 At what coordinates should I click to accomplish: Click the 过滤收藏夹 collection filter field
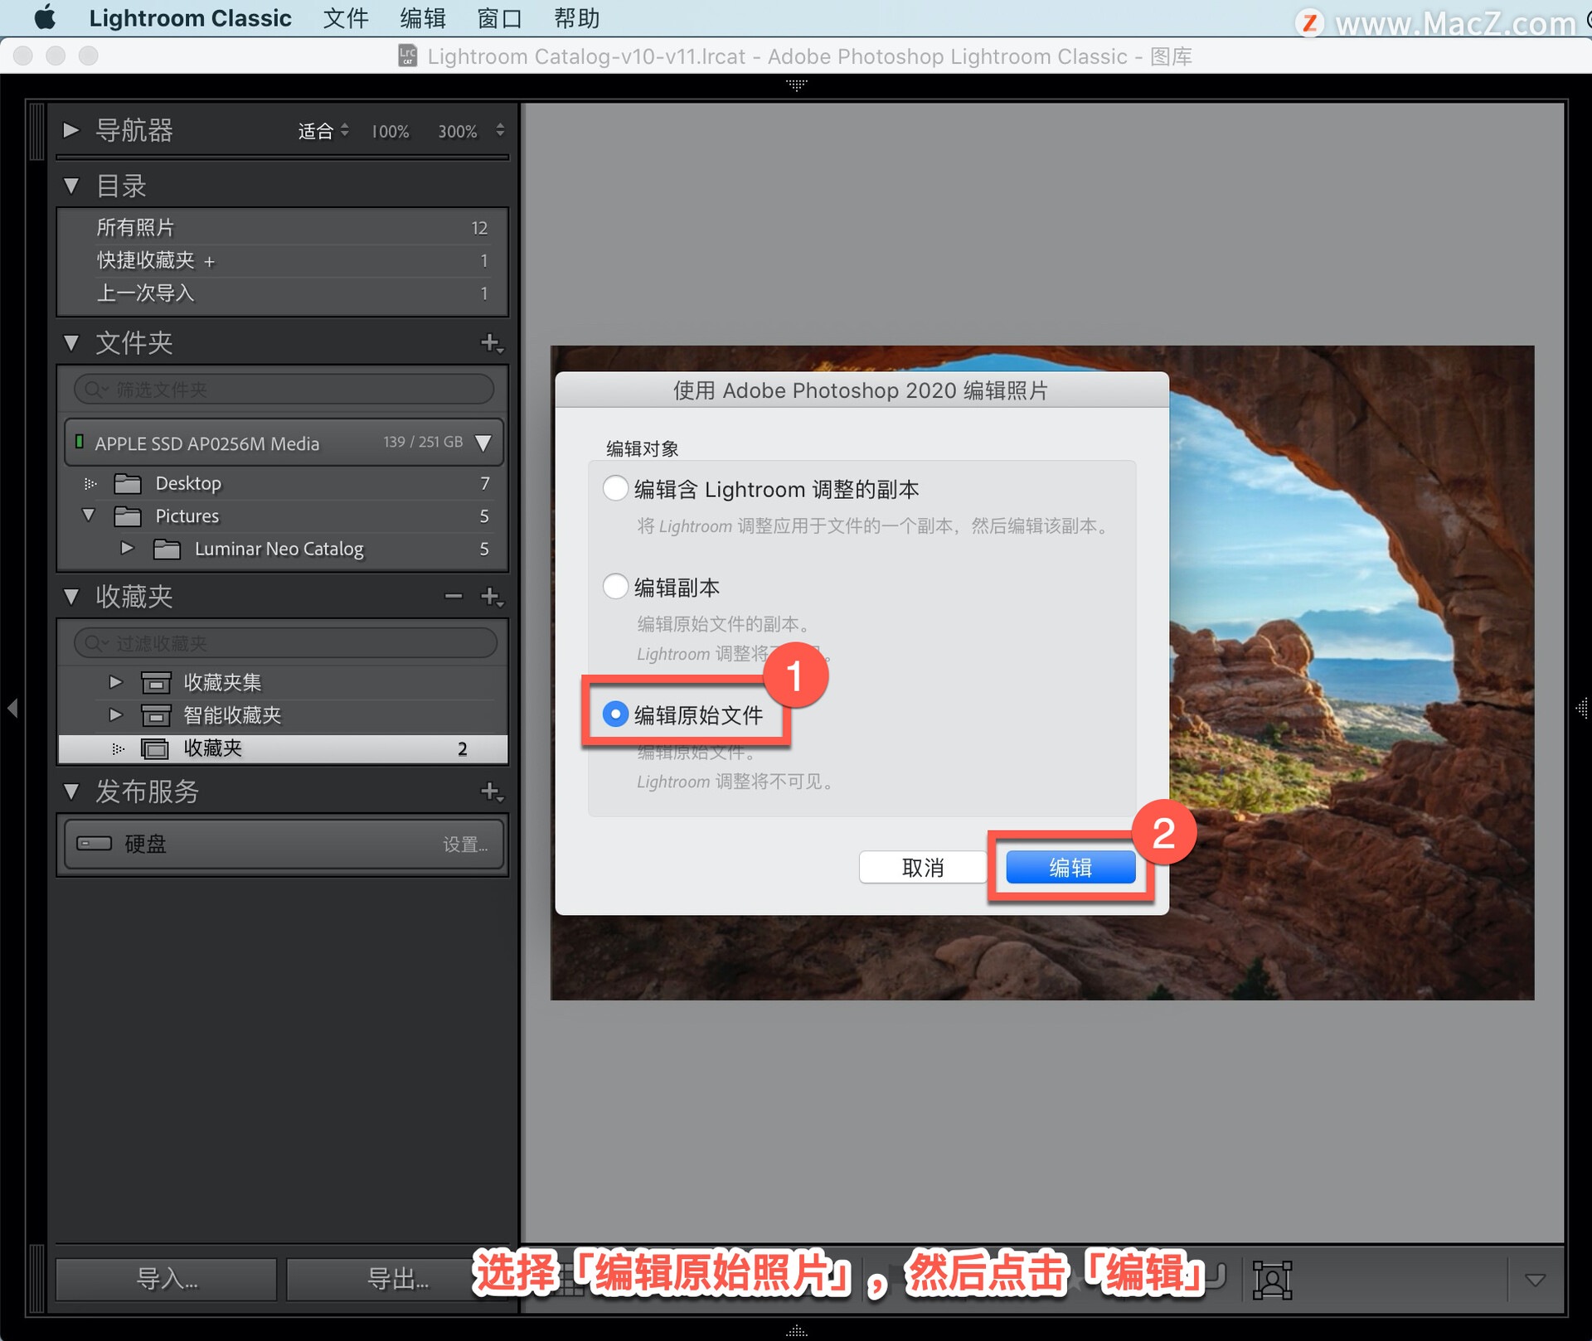point(284,642)
